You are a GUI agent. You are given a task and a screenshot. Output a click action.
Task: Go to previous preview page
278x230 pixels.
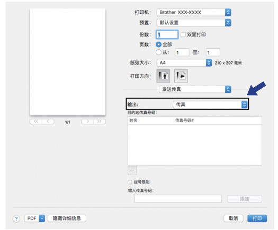[x=48, y=122]
